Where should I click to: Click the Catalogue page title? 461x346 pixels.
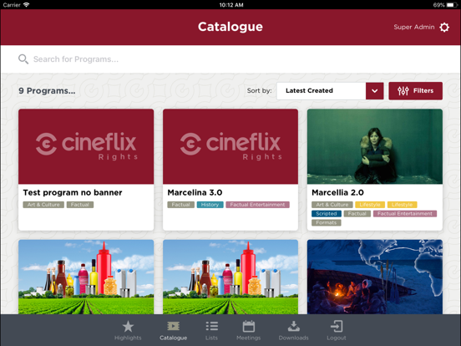click(x=230, y=27)
